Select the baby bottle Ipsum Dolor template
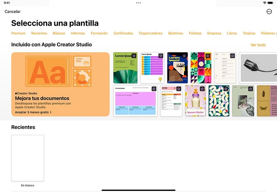Screen dimensions: 277x192 click(196, 101)
